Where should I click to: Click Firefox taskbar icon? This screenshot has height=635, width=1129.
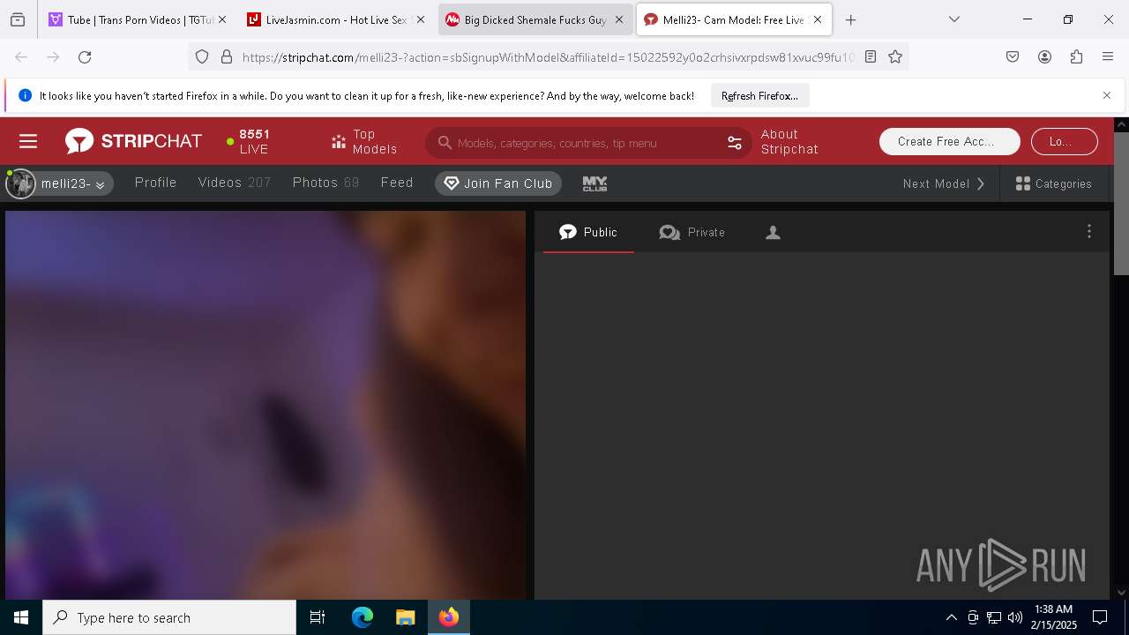click(448, 617)
